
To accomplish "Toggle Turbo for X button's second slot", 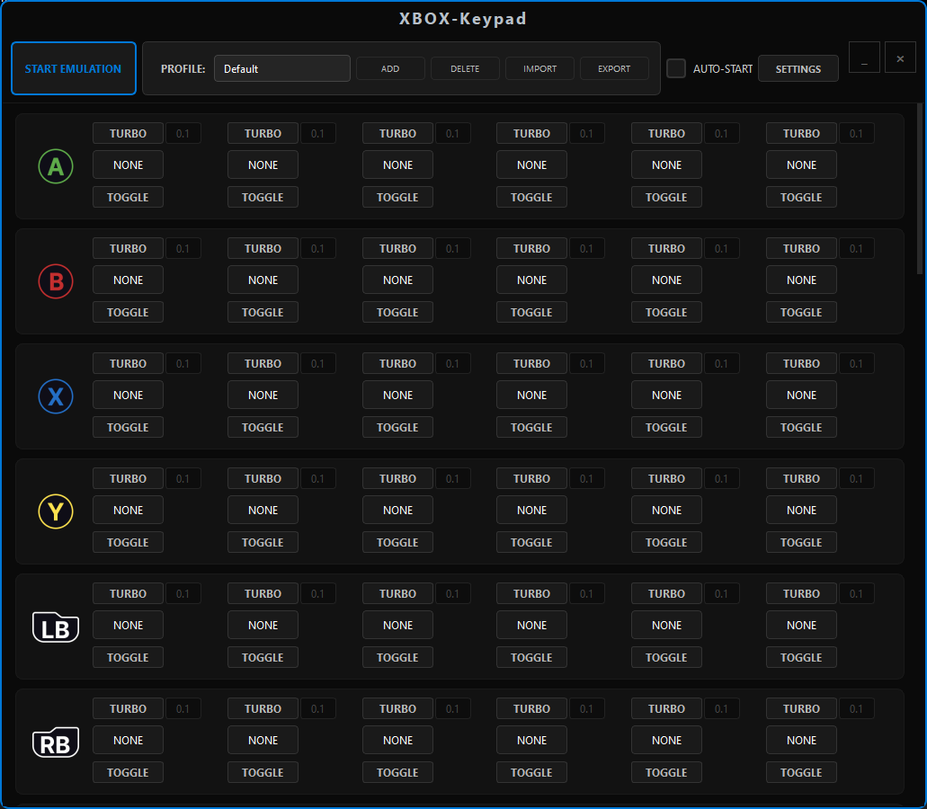I will click(x=263, y=363).
